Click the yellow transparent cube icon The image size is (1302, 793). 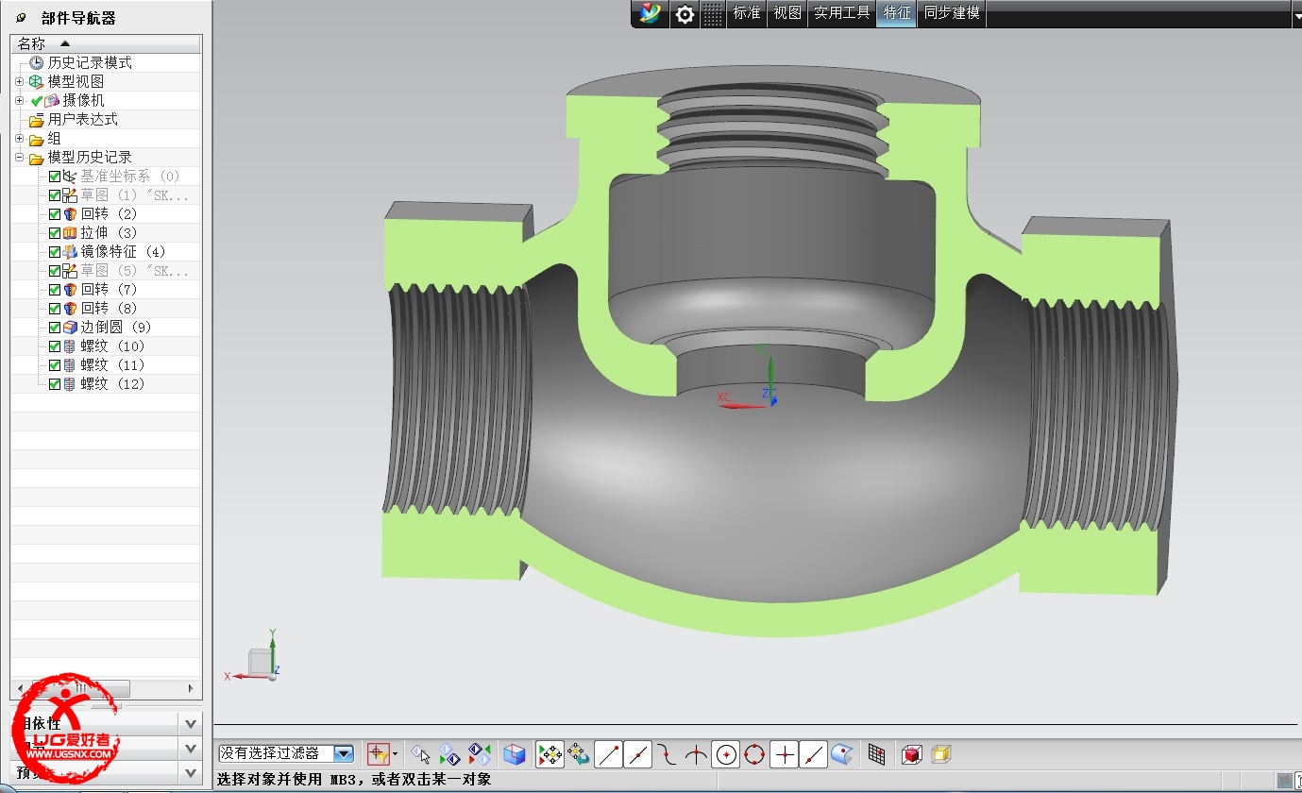(x=941, y=754)
